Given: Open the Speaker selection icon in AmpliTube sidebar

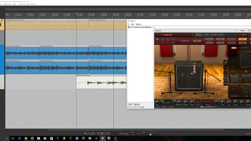Looking at the screenshot, I should (226, 67).
